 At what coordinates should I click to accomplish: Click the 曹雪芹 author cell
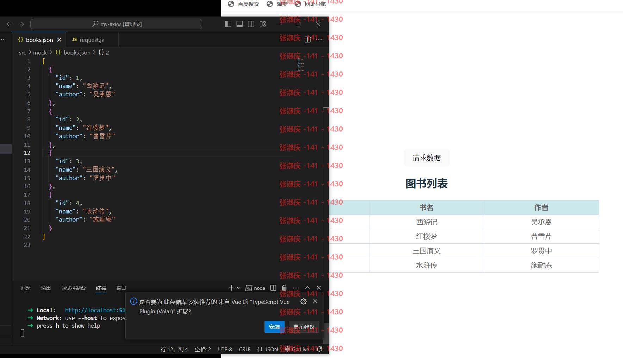click(541, 236)
